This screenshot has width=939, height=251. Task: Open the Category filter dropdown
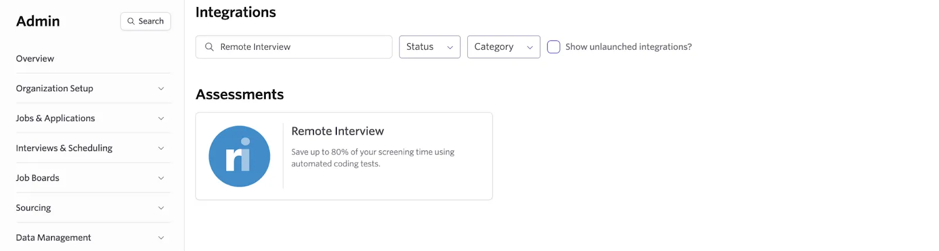click(x=504, y=47)
